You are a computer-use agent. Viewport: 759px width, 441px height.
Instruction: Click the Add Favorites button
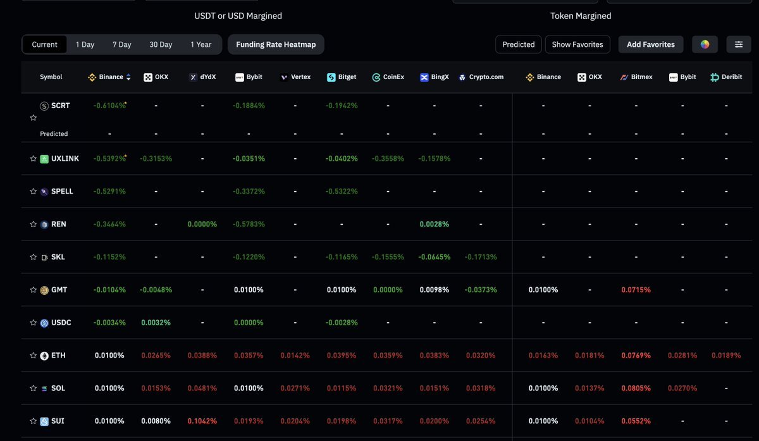(651, 44)
